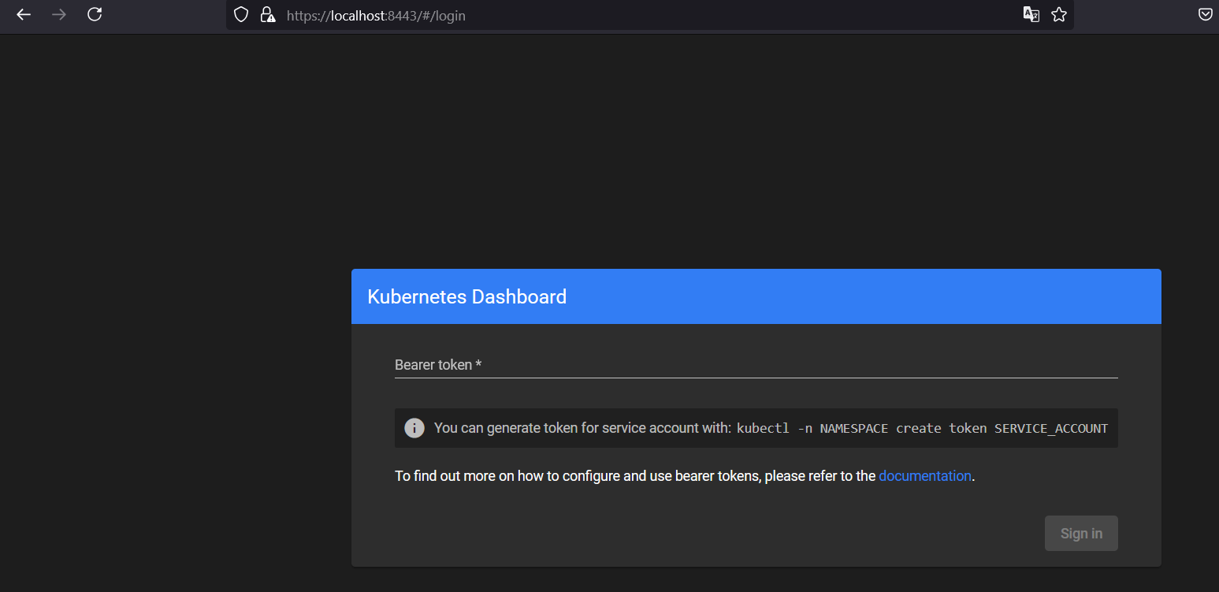Open the tracking protection shield
This screenshot has height=592, width=1219.
tap(241, 14)
